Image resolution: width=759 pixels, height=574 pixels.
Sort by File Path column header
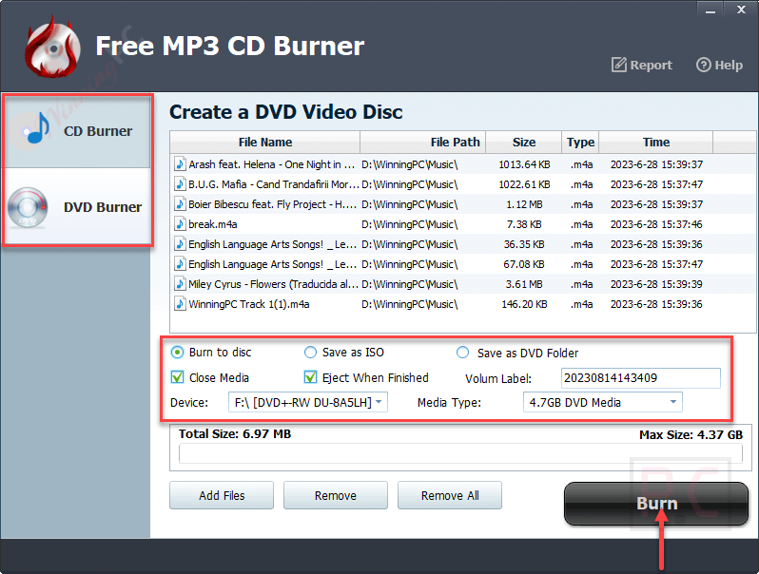[423, 143]
